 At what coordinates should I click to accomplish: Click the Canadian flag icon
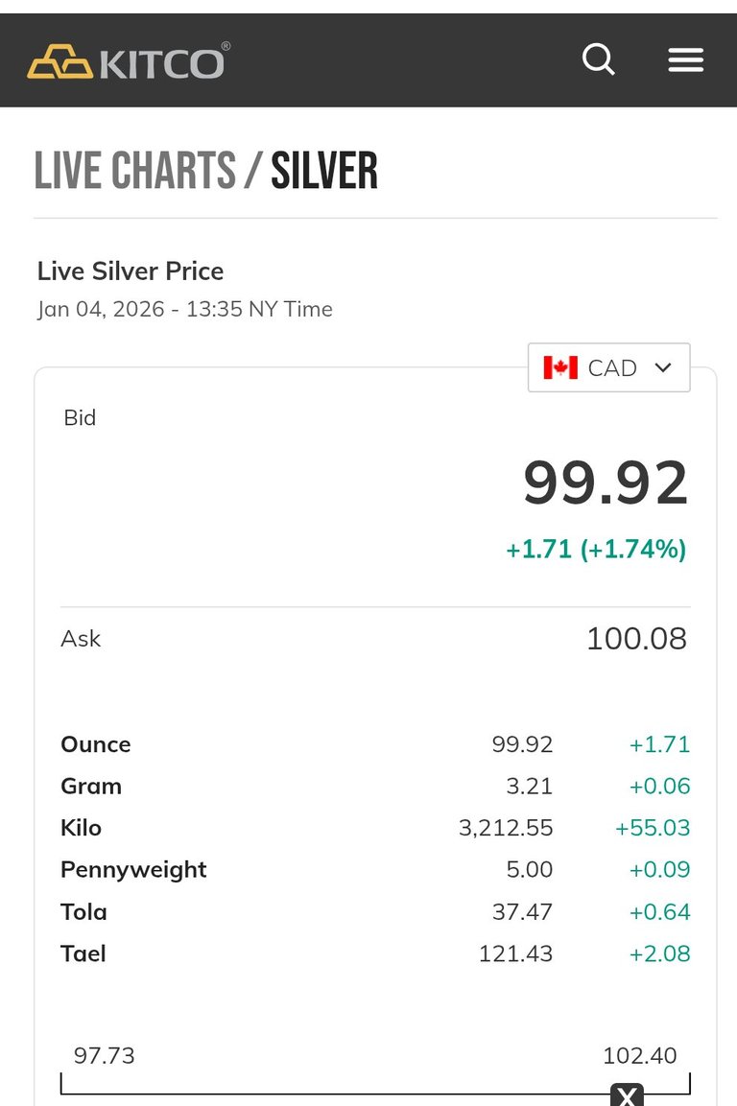tap(560, 367)
